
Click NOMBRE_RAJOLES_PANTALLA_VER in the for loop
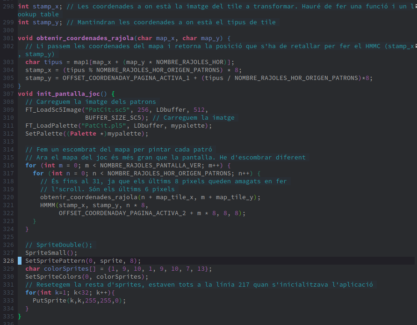click(151, 166)
